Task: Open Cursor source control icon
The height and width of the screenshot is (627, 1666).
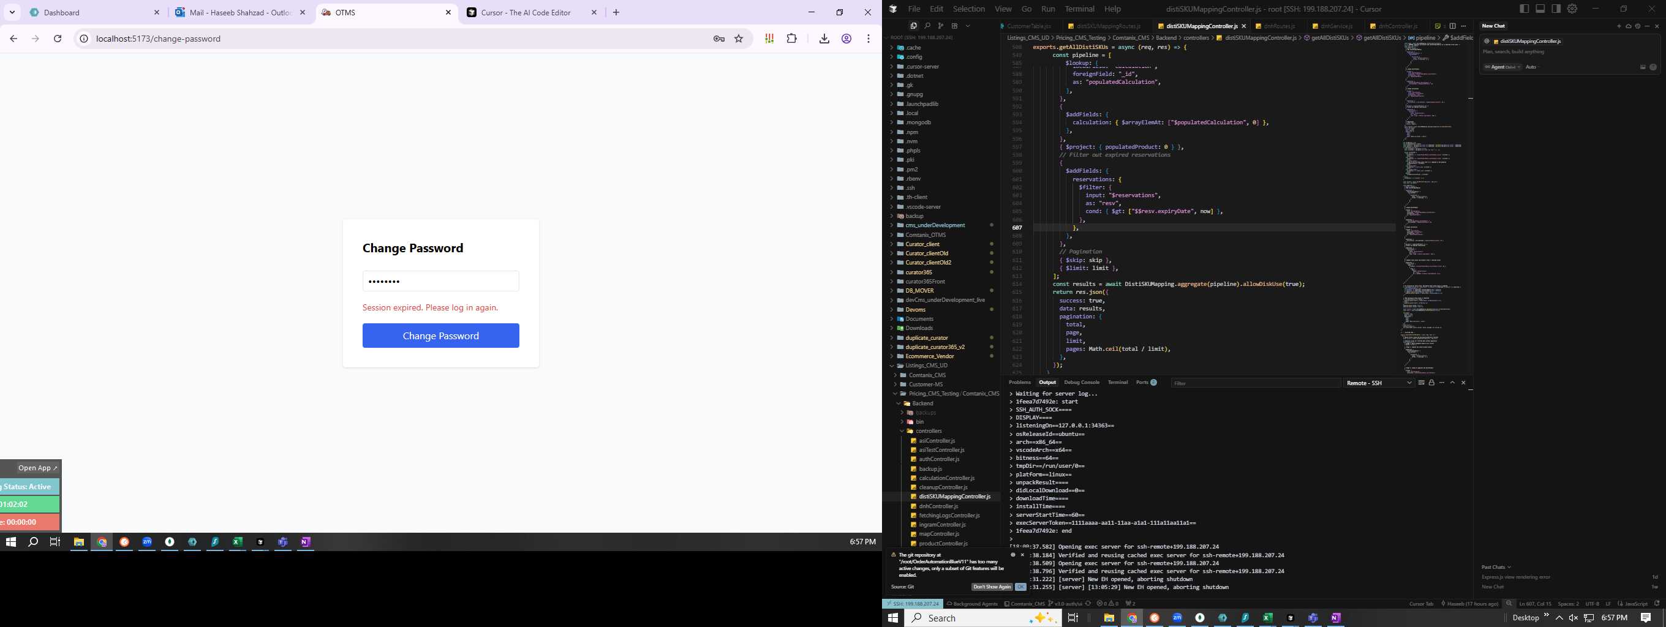Action: coord(940,26)
